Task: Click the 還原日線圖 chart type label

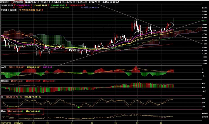Action: (18, 2)
